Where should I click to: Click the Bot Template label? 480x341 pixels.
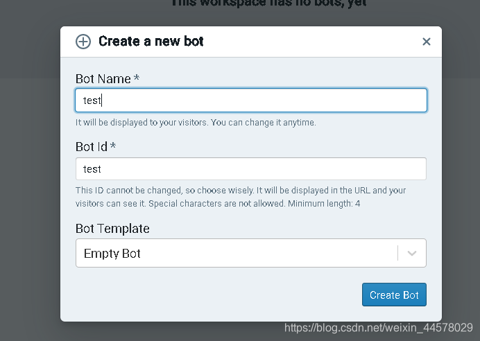112,229
